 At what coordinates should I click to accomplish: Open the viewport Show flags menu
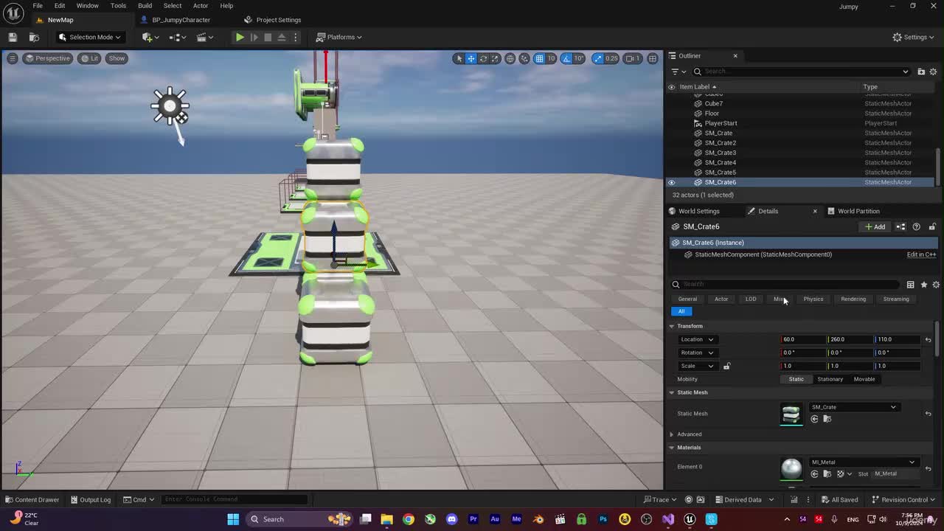[117, 58]
